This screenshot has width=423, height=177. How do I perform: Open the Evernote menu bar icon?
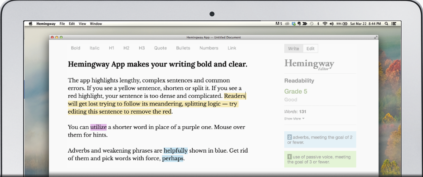299,24
